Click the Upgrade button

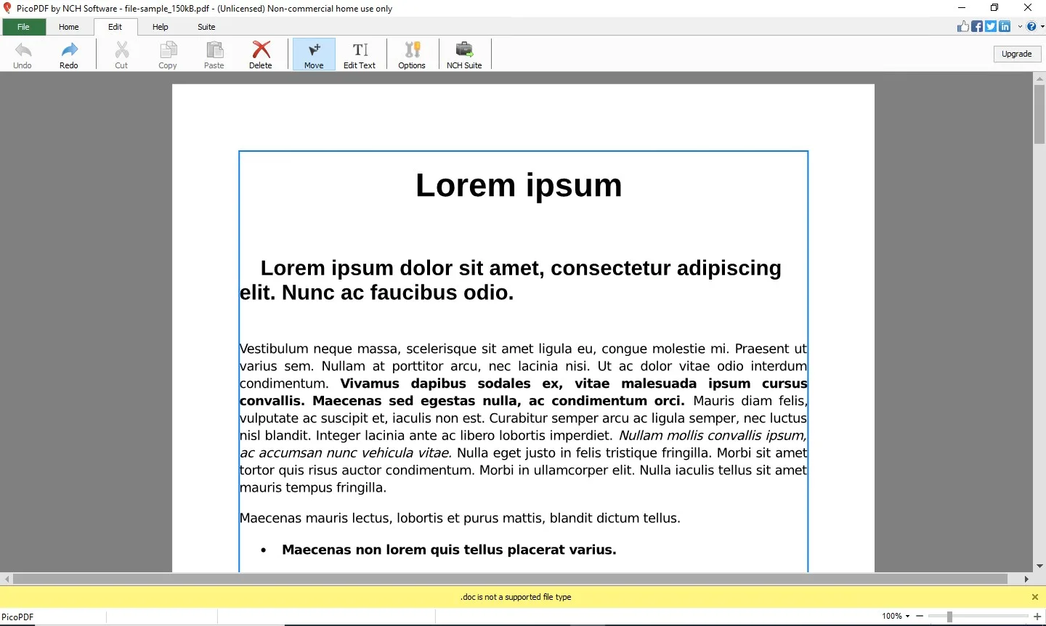[1017, 54]
